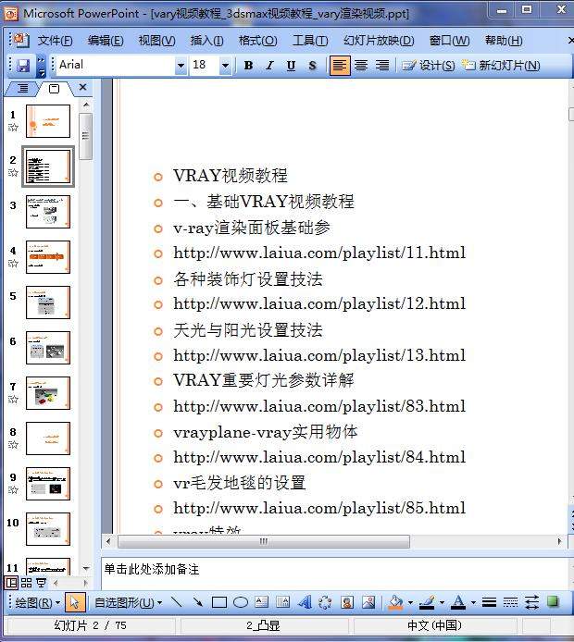Click horizontal scrollbar right arrow

[x=560, y=541]
